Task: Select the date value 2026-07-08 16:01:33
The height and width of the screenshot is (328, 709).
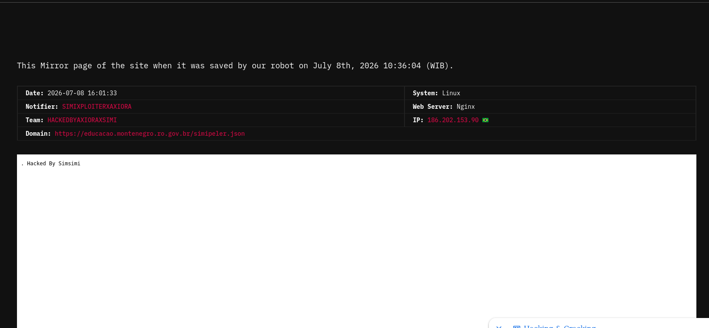Action: click(82, 93)
